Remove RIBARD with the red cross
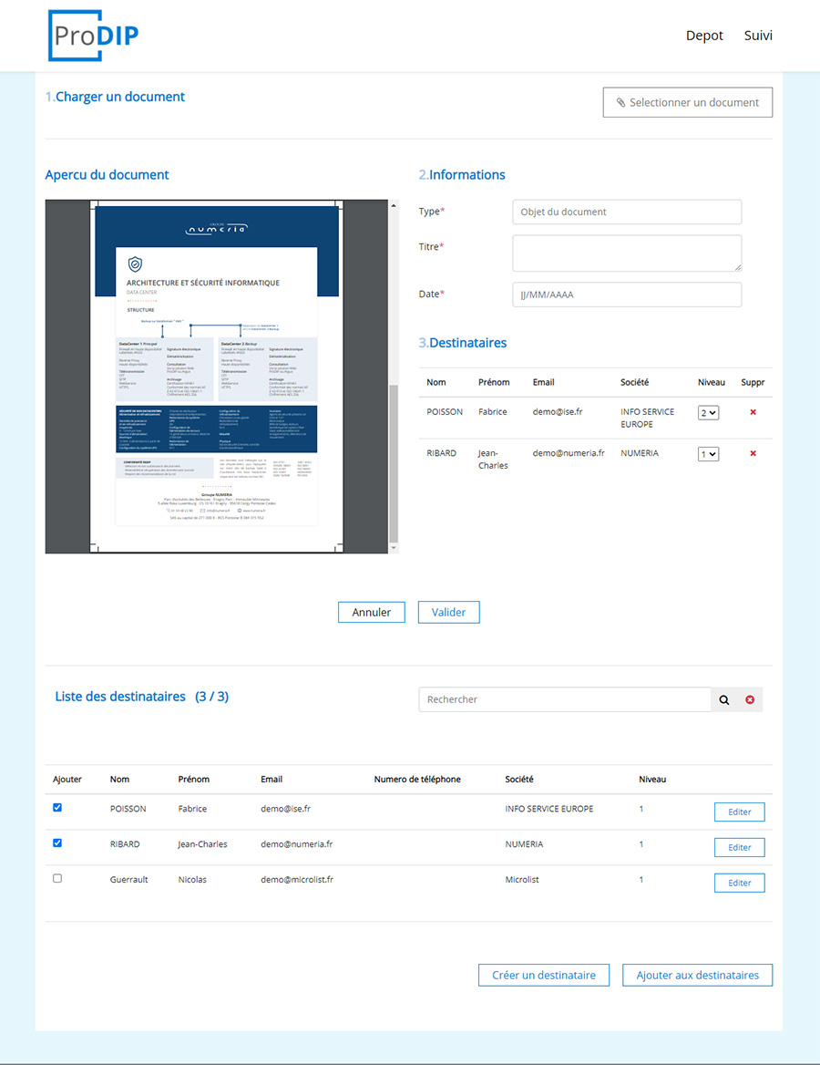Viewport: 820px width, 1065px height. [753, 453]
